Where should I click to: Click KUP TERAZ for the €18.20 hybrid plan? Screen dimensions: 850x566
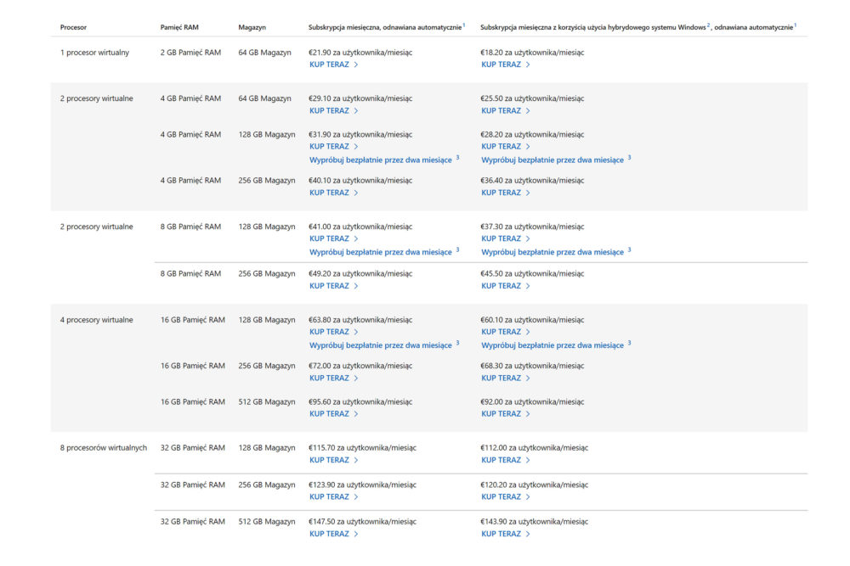tap(501, 64)
